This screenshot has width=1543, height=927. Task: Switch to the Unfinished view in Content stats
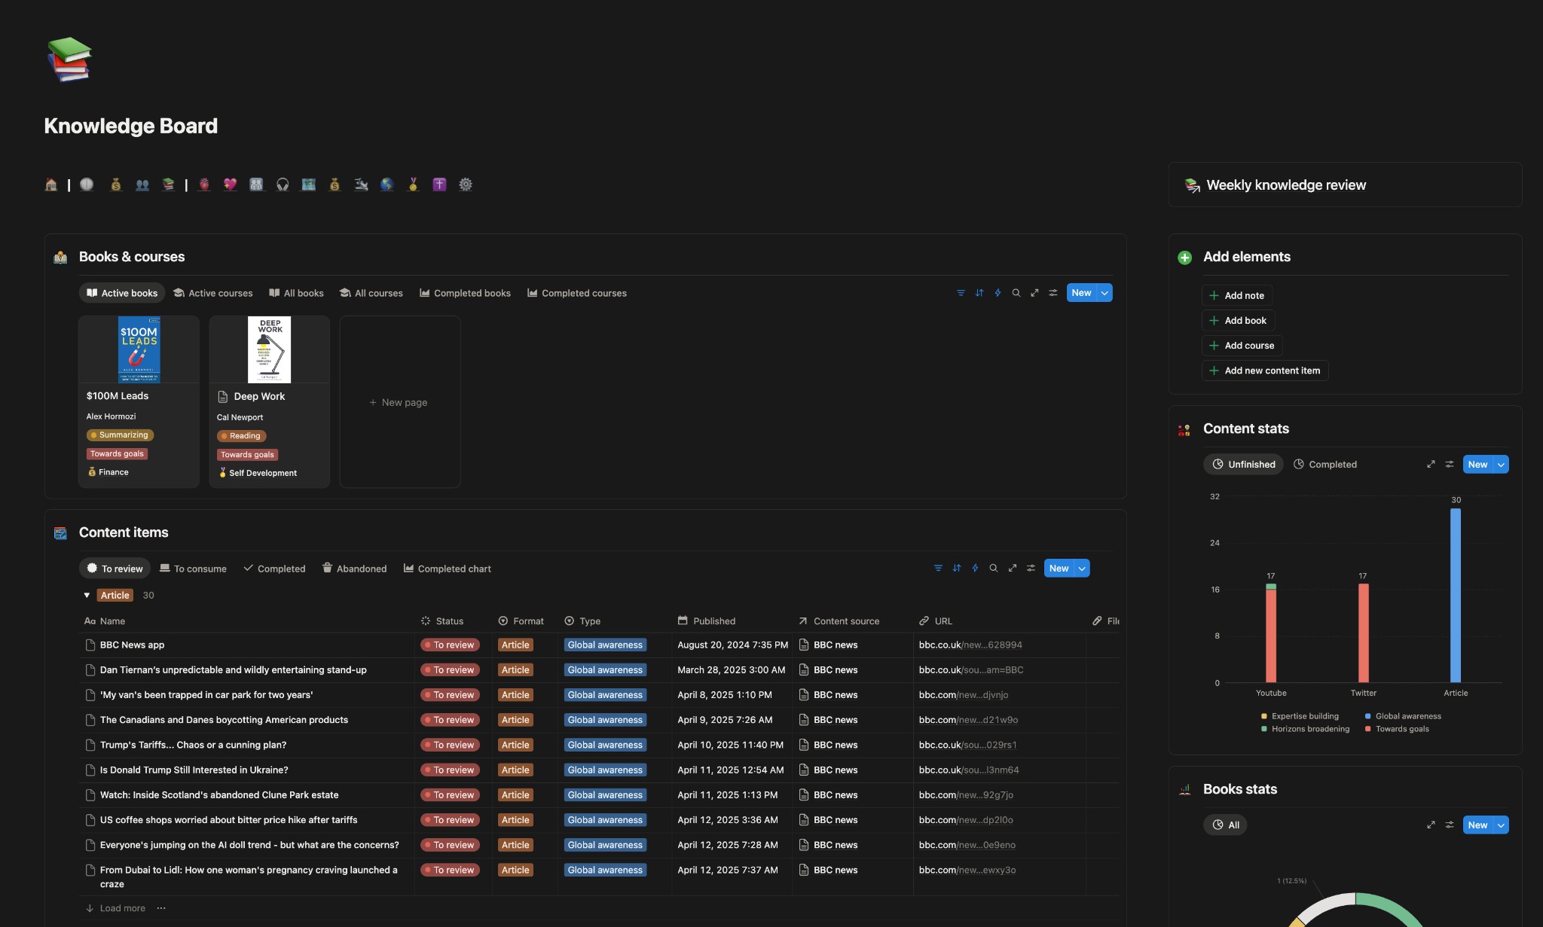click(1244, 464)
